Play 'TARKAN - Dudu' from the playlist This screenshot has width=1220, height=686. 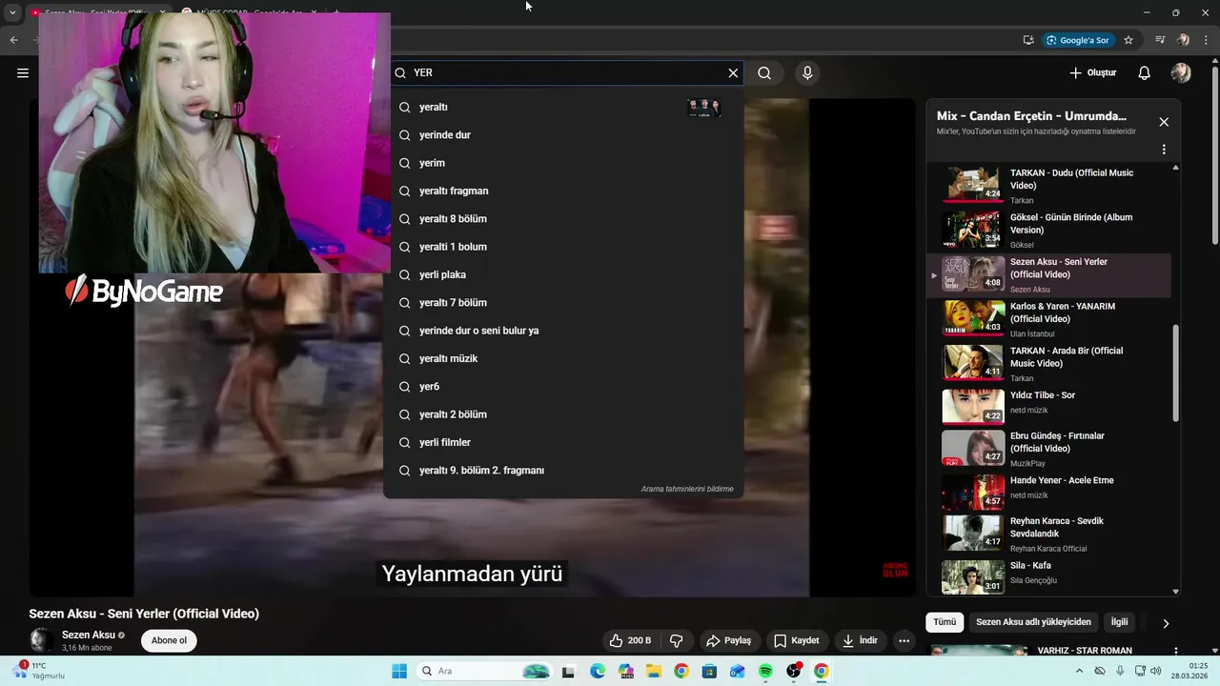click(x=1048, y=186)
